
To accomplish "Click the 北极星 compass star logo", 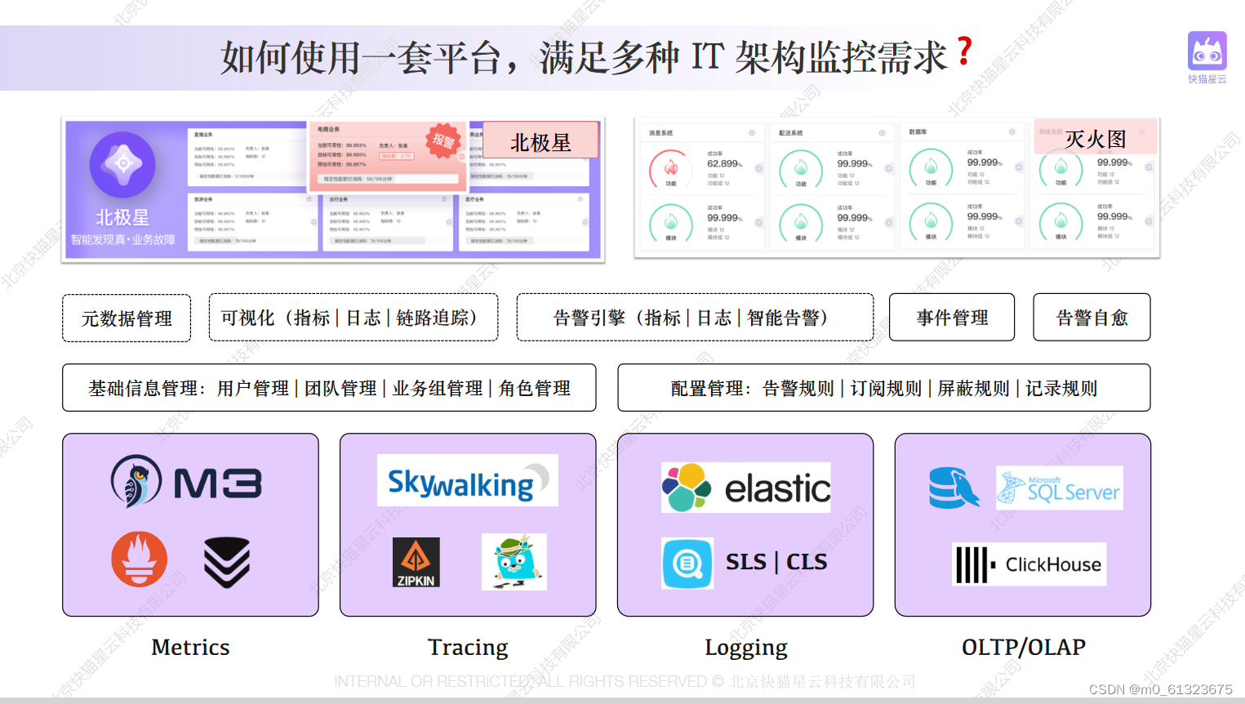I will pyautogui.click(x=122, y=164).
